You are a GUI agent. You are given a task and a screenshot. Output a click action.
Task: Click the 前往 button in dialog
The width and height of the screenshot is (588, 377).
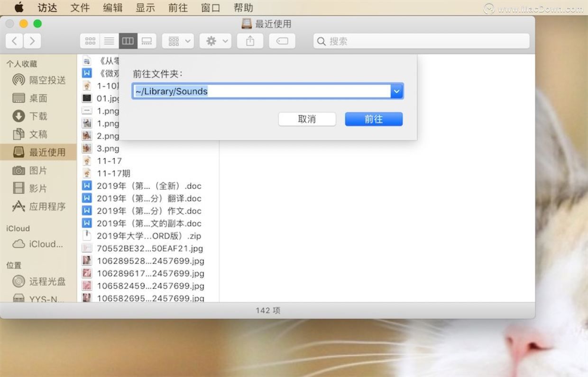coord(374,119)
